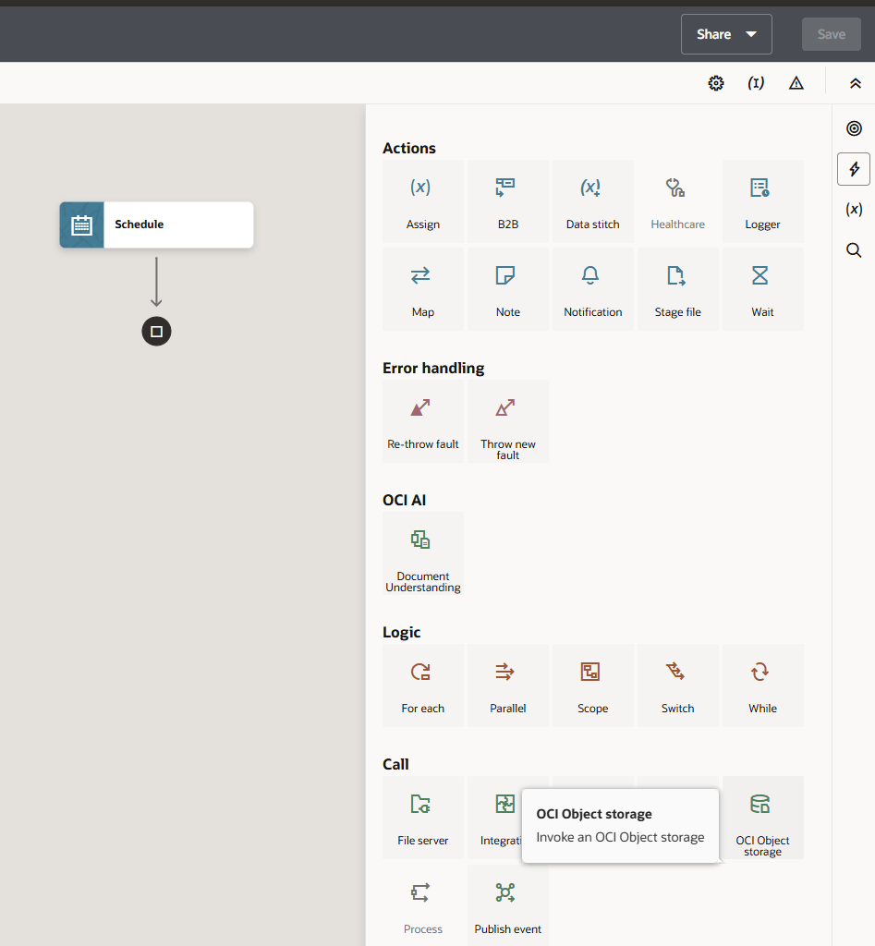Open the search panel in sidebar
Screen dimensions: 875x946
click(x=854, y=250)
